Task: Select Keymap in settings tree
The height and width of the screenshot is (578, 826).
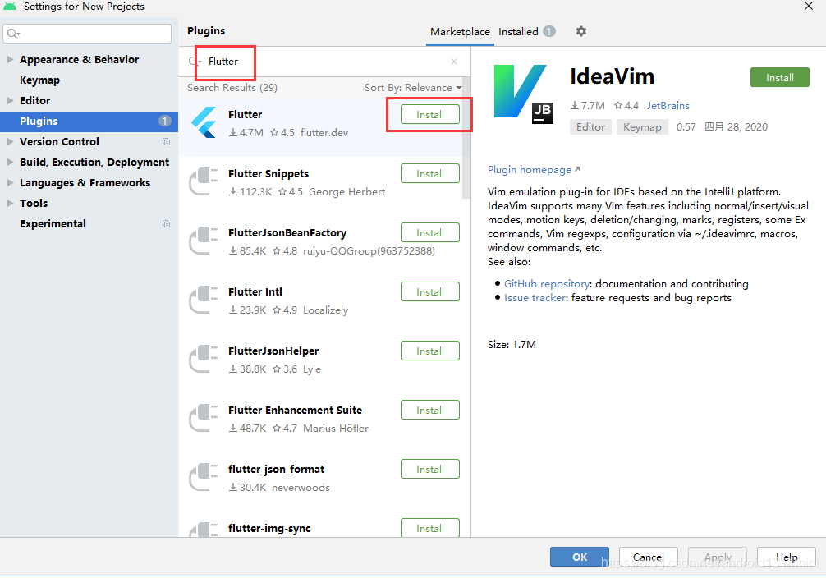Action: pos(39,80)
